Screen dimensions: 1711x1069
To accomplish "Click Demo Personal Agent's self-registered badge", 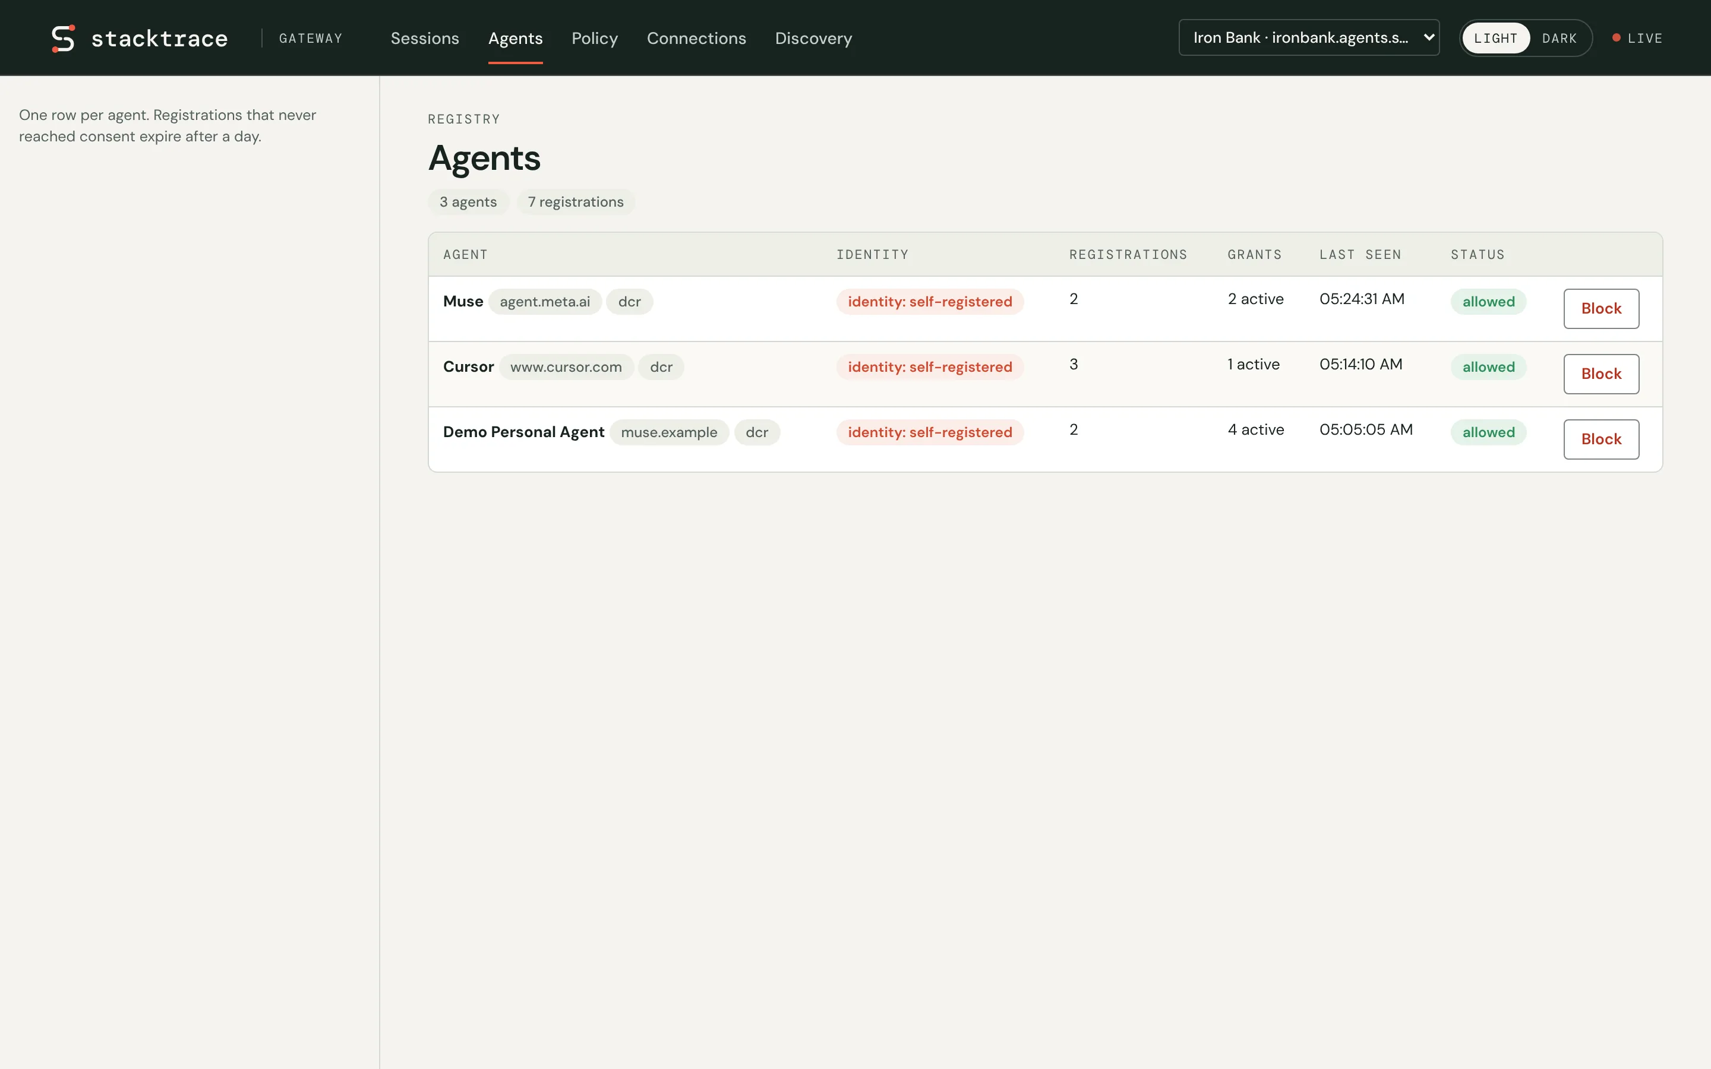I will [x=930, y=433].
